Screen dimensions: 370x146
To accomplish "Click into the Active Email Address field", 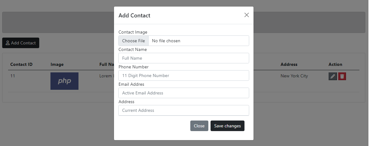I will point(183,93).
